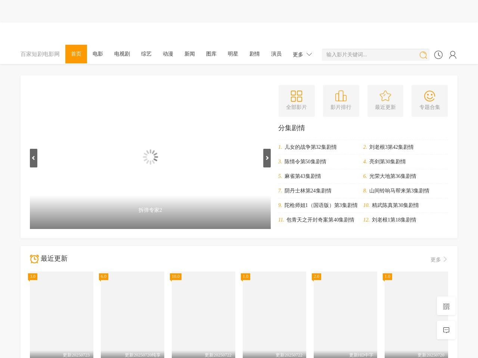Click the 最近更新 alarm clock icon

[34, 258]
